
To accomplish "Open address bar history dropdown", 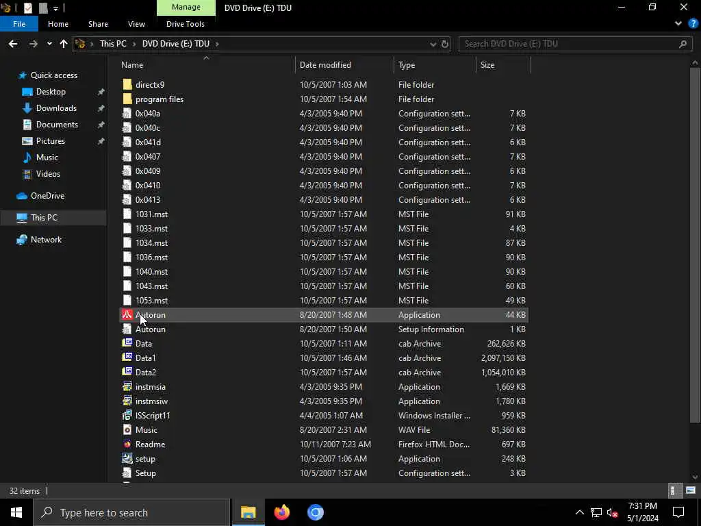I will click(x=433, y=44).
